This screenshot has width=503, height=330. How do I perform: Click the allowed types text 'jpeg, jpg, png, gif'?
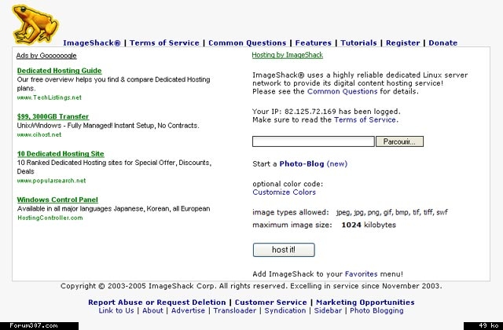(x=364, y=212)
